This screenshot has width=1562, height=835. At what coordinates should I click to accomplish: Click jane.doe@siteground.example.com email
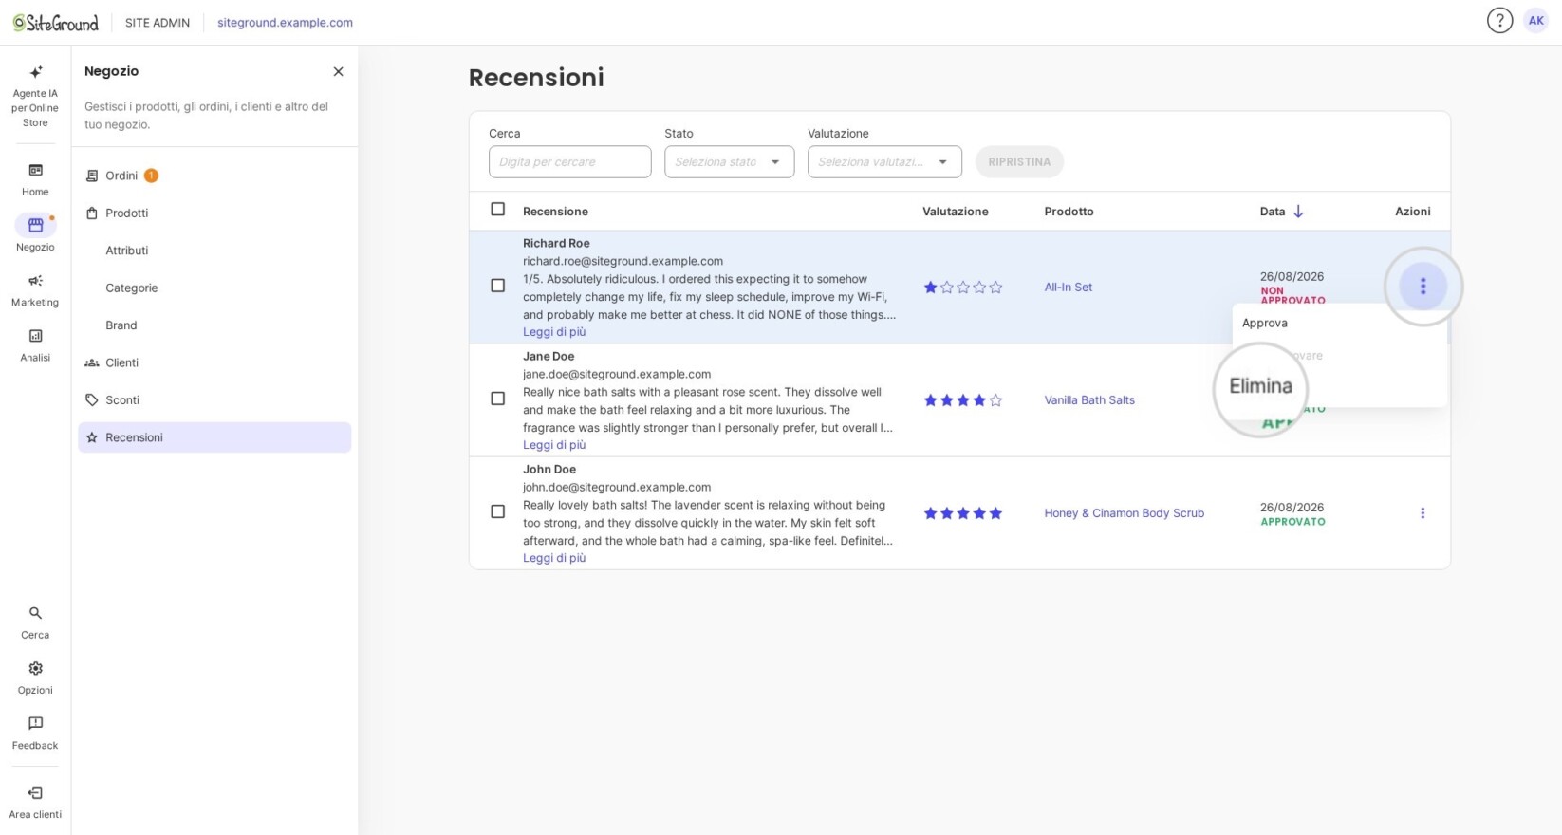[617, 374]
